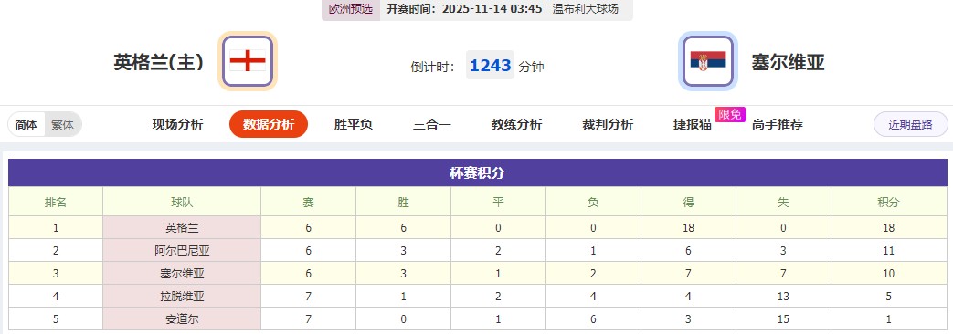Switch language to 繁体
This screenshot has width=953, height=334.
(63, 124)
